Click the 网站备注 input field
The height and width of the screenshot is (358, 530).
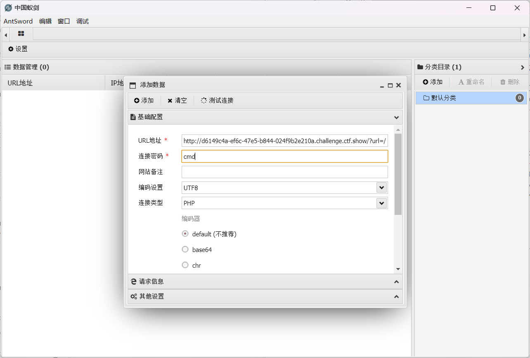tap(284, 172)
